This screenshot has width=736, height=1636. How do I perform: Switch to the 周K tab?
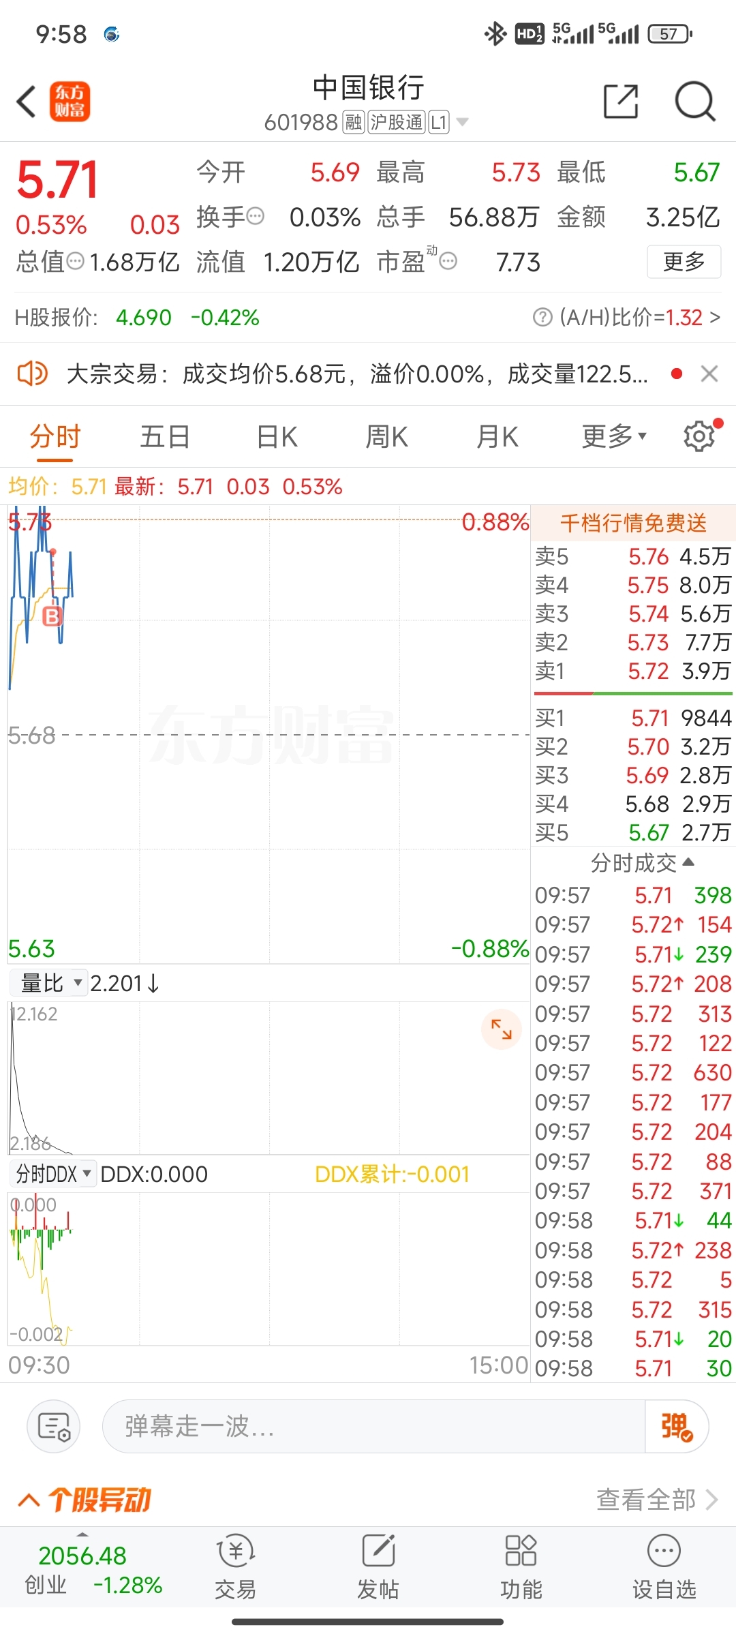(x=386, y=436)
